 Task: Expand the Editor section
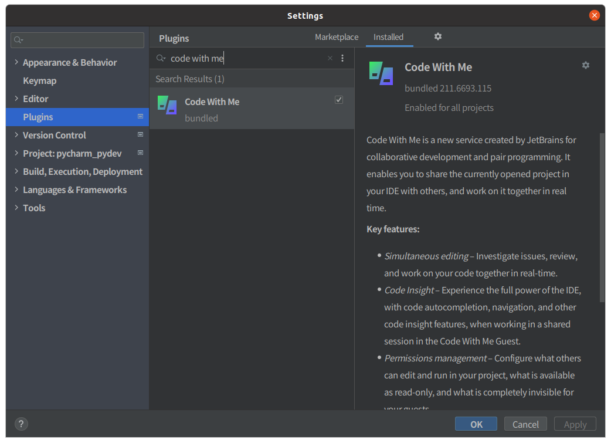pos(16,98)
